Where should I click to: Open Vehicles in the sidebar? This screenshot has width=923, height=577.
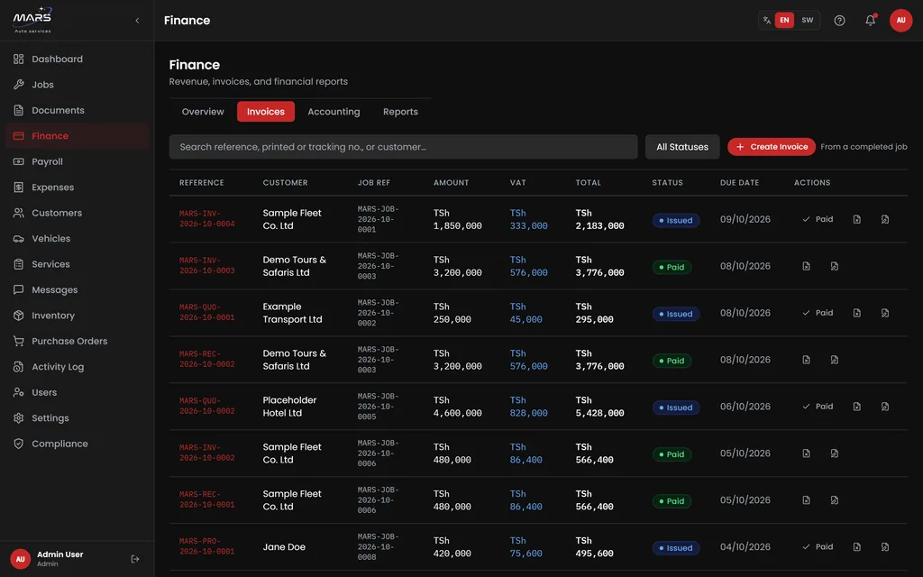(78, 238)
